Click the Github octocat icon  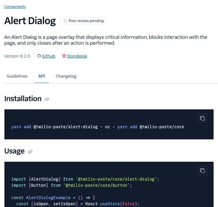[39, 56]
